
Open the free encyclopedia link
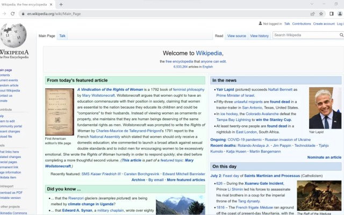(x=179, y=61)
